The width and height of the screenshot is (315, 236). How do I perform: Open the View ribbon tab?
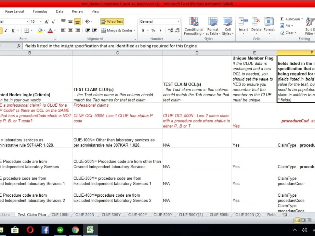[95, 11]
